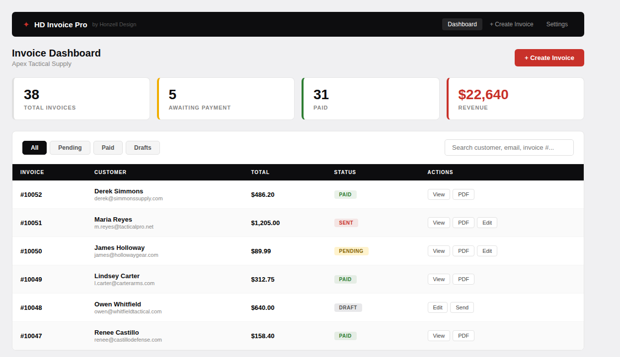
Task: Show the Drafts filter
Action: click(x=143, y=148)
